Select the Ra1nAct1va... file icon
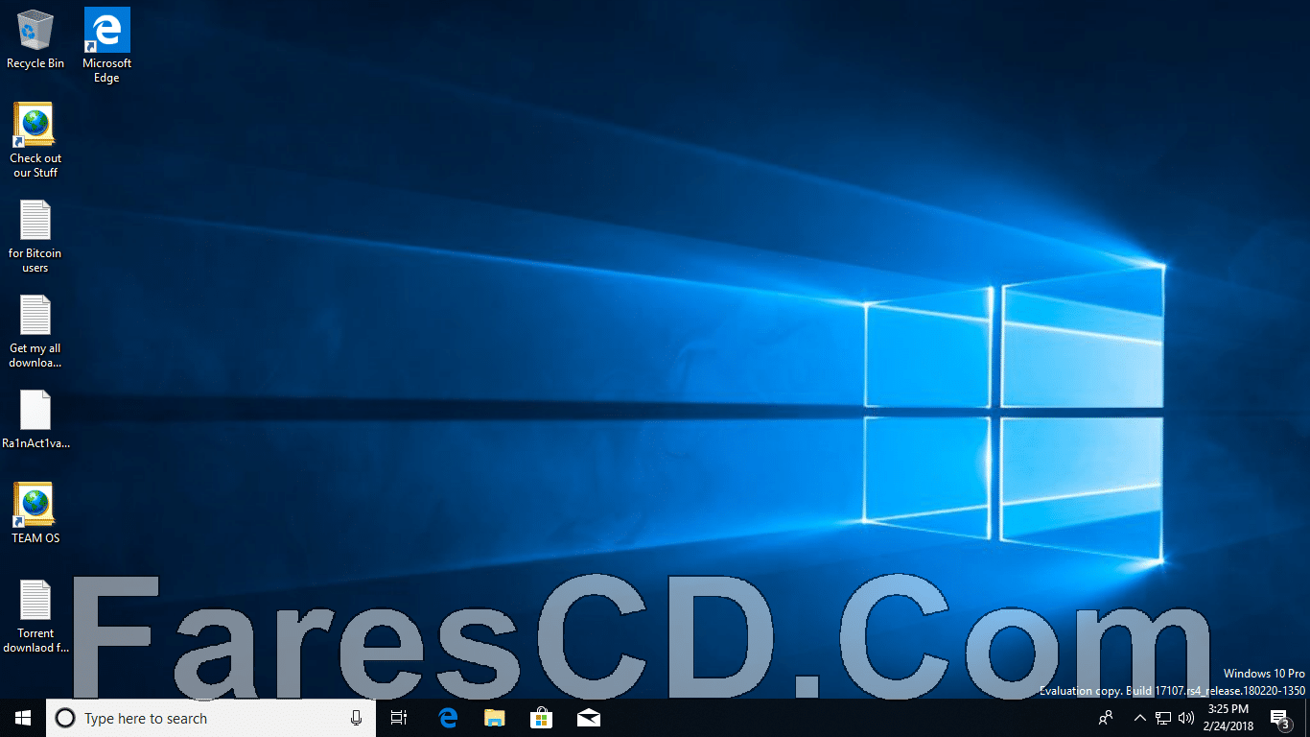1310x737 pixels. point(35,419)
